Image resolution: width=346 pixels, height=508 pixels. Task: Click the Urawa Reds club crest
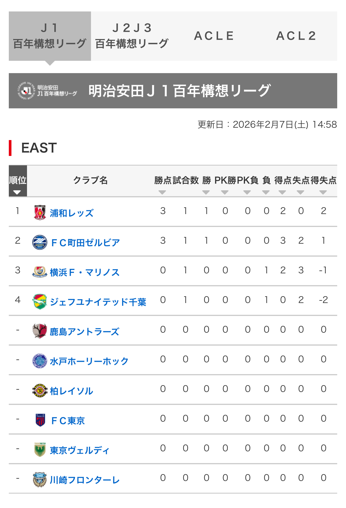[x=40, y=213]
